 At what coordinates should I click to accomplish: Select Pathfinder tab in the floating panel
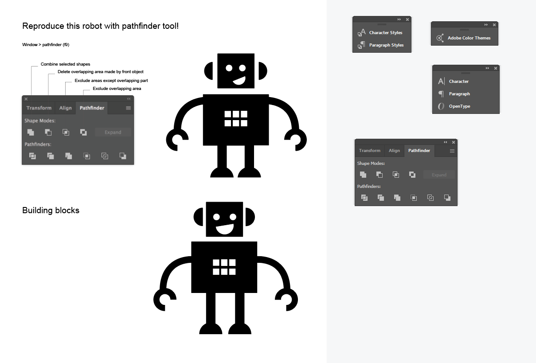419,151
